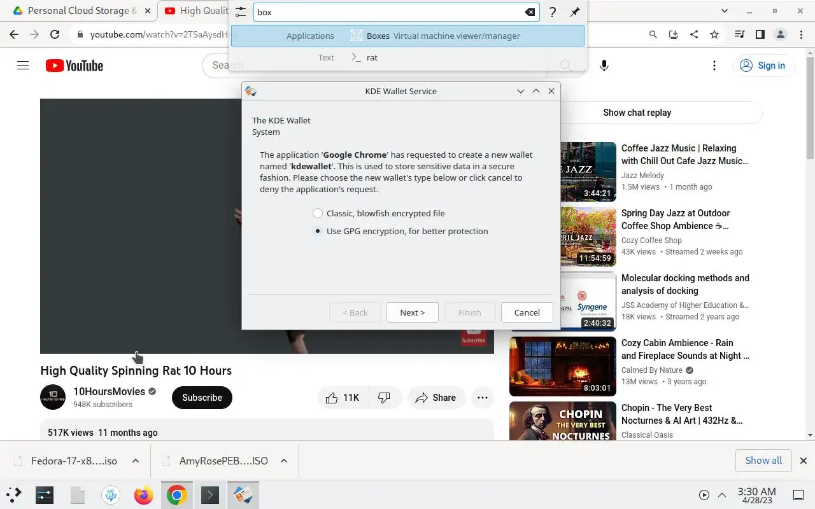Expand the Chrome tab search chevron
Image resolution: width=815 pixels, height=509 pixels.
pos(724,11)
